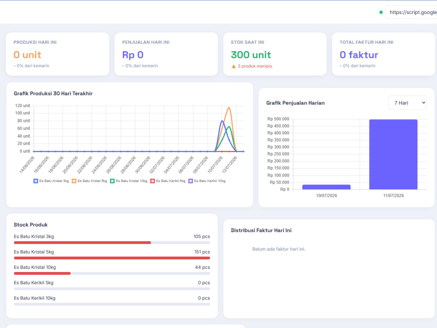Click Es Batu Kristal 5kg stock bar
The image size is (437, 328).
tap(112, 258)
